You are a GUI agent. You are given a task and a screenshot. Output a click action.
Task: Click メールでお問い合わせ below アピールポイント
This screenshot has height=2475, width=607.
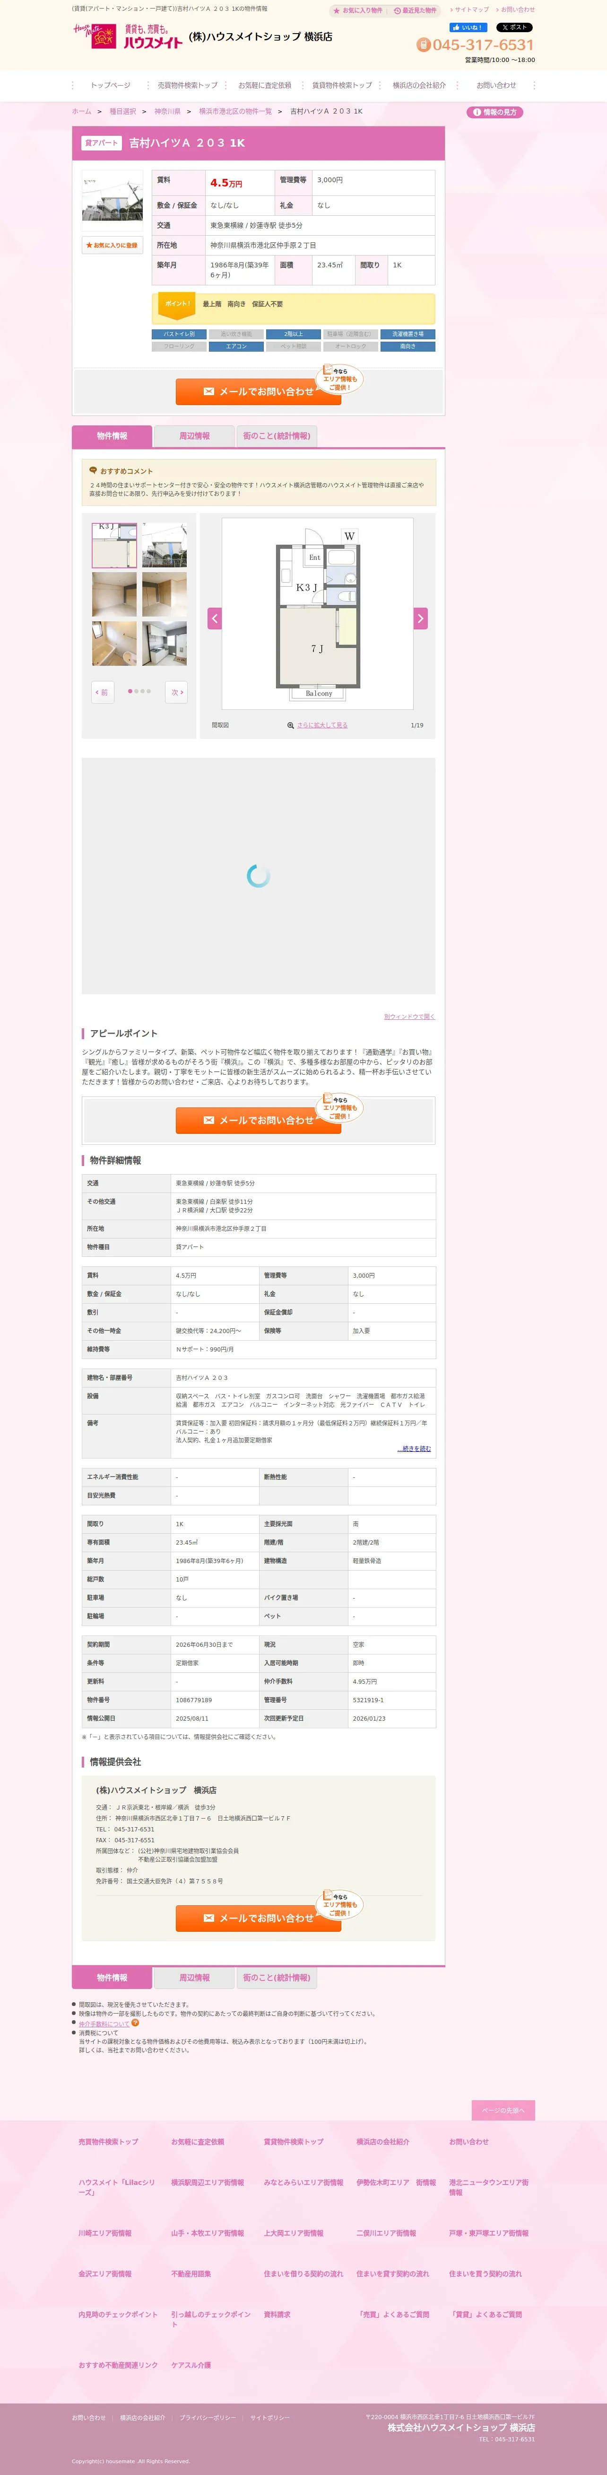pyautogui.click(x=259, y=1120)
